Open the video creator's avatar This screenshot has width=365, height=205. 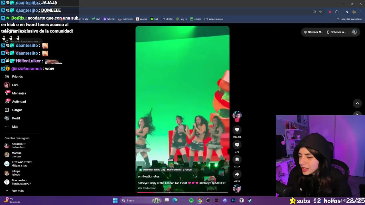(237, 115)
